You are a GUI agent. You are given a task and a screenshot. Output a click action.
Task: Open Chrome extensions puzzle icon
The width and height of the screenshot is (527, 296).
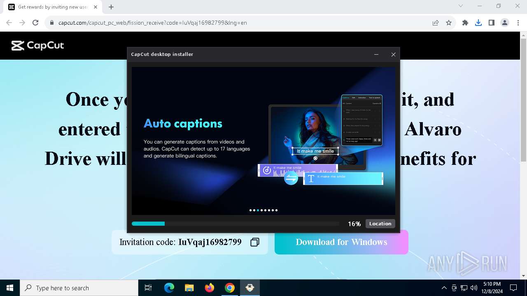pyautogui.click(x=465, y=23)
